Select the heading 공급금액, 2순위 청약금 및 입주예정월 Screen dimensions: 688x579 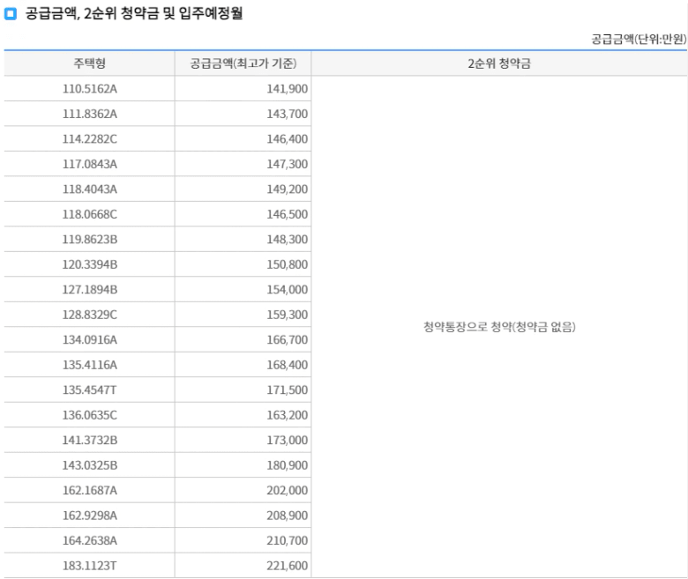pos(134,13)
